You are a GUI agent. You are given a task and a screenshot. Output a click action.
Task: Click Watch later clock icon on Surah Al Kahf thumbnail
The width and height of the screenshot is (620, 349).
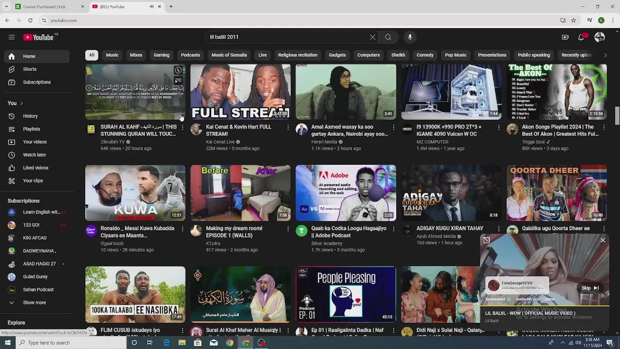[178, 71]
